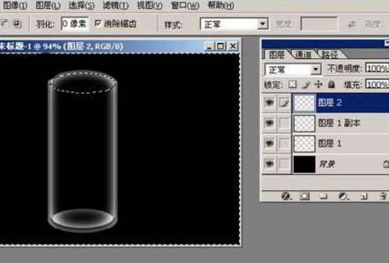Hide 图层 2 with its eye icon
This screenshot has width=389, height=263.
(x=270, y=102)
